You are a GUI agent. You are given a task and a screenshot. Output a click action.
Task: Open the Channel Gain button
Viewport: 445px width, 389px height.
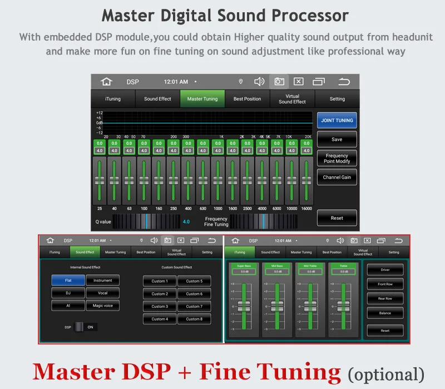click(x=337, y=177)
